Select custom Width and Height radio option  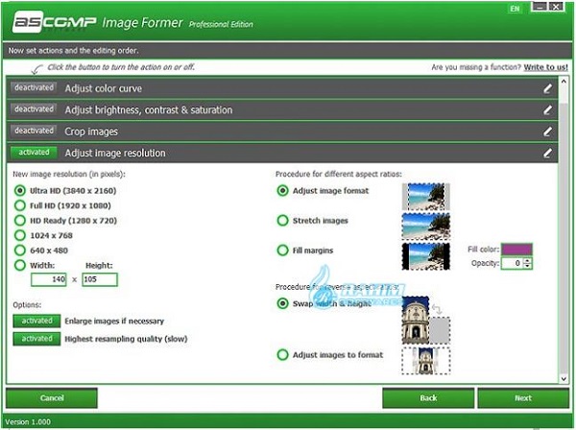click(20, 265)
